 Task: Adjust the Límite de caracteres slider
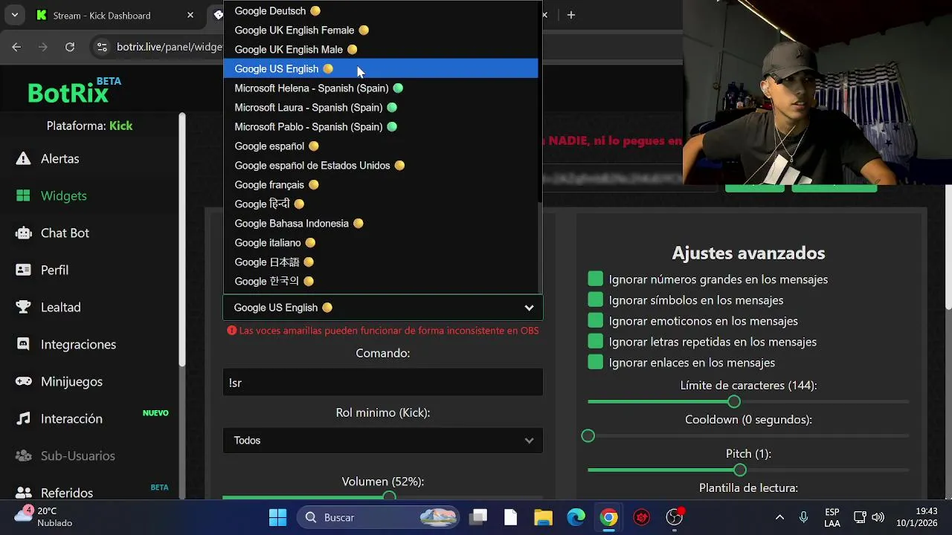click(x=734, y=401)
